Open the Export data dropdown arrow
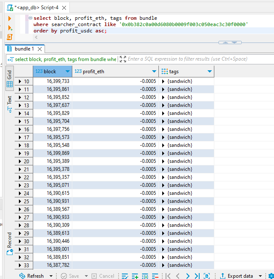The height and width of the screenshot is (279, 274). coord(260,276)
